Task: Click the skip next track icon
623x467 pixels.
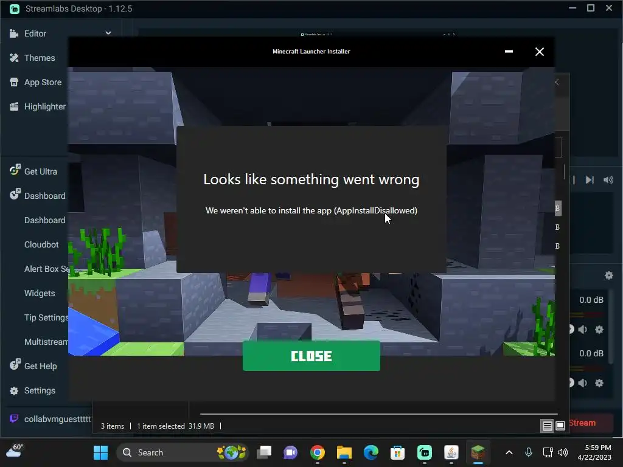Action: [590, 180]
